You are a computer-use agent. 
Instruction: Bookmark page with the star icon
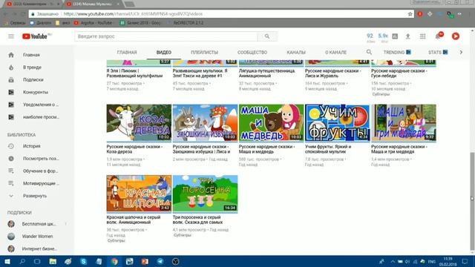click(x=410, y=14)
